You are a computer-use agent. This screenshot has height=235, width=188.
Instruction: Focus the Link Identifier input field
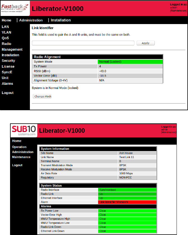coord(83,43)
